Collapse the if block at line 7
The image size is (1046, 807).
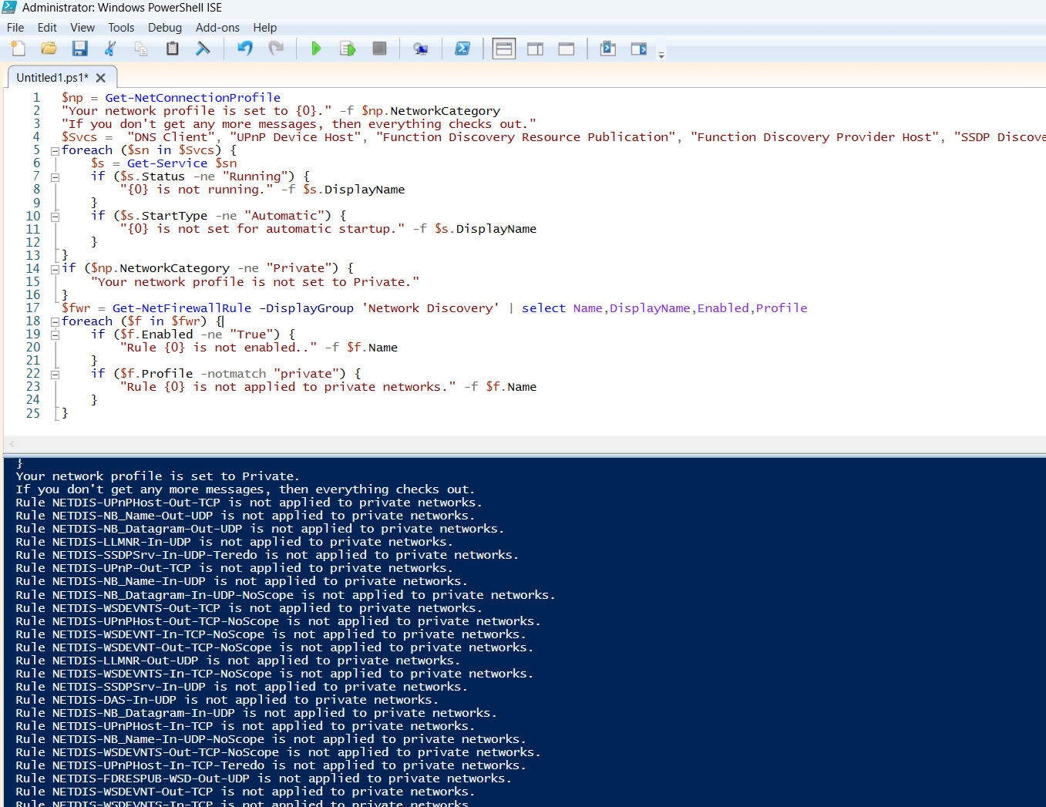(55, 177)
